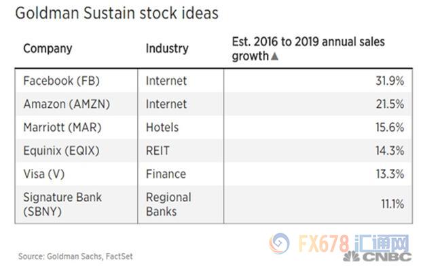
Task: Click the CNBC peacock logo
Action: [351, 256]
